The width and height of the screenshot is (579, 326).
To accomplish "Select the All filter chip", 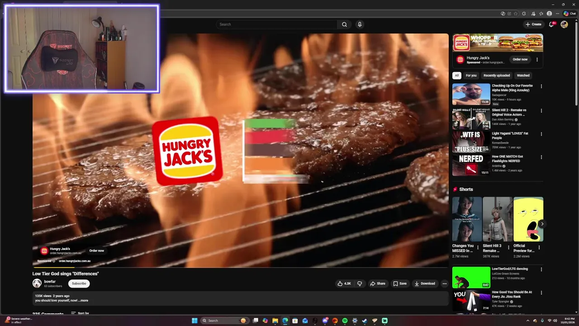I will 457,76.
